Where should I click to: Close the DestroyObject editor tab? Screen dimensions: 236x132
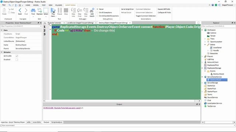coord(130,23)
